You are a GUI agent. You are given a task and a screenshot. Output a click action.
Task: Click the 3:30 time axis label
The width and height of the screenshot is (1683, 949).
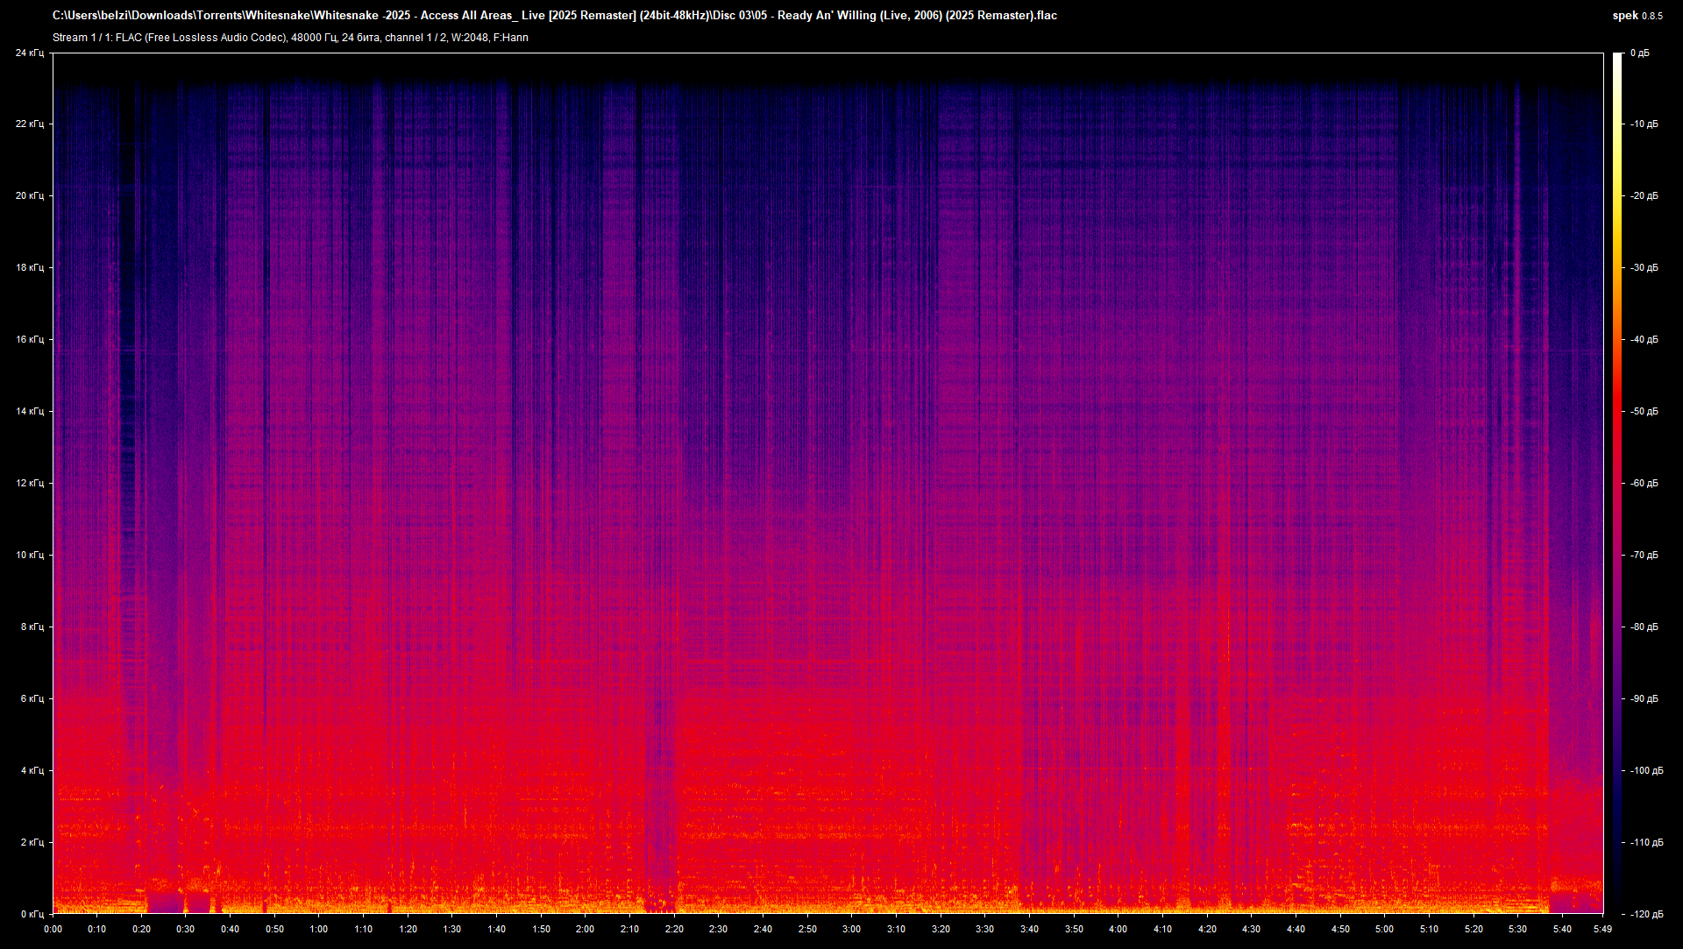click(x=984, y=929)
